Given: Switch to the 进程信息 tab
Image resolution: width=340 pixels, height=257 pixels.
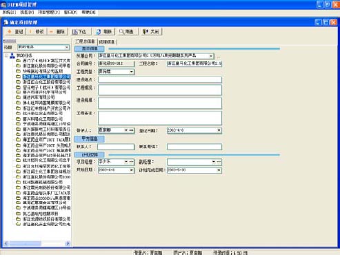Looking at the screenshot, I should [x=107, y=42].
